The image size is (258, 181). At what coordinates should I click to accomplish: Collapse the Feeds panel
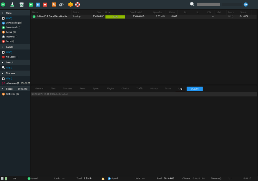[x=3, y=89]
